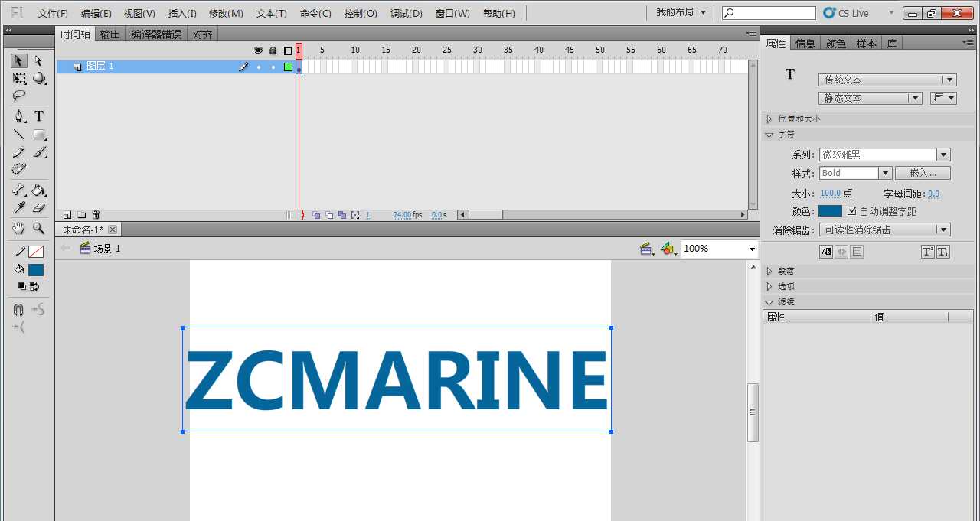Select the Bone tool

click(x=19, y=190)
